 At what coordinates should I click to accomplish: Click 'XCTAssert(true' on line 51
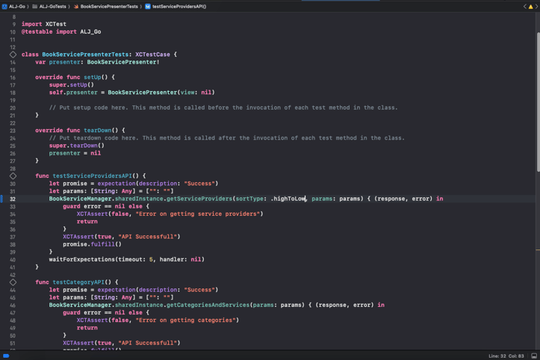87,342
